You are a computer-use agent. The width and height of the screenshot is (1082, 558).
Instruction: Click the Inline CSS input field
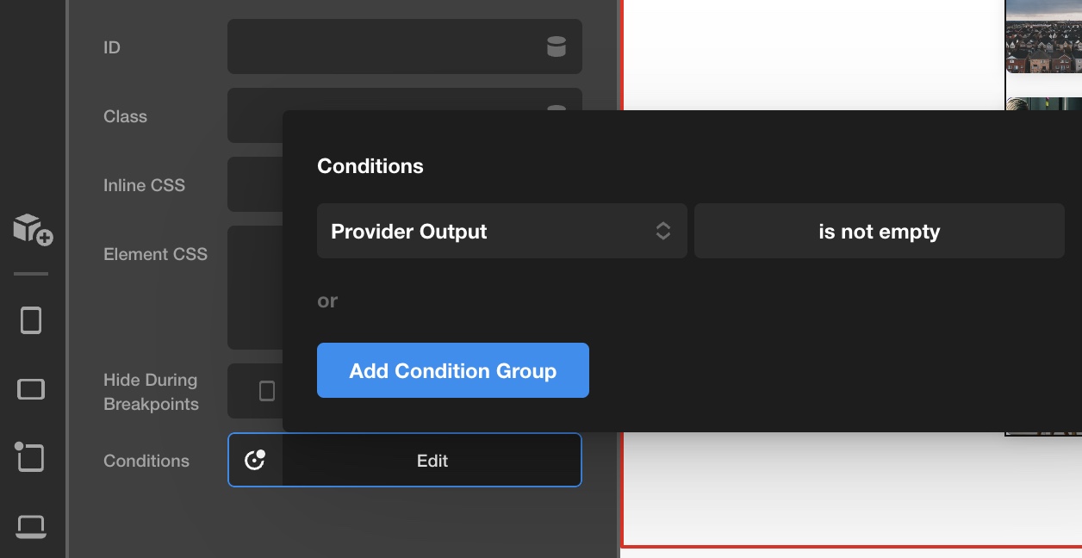coord(254,184)
